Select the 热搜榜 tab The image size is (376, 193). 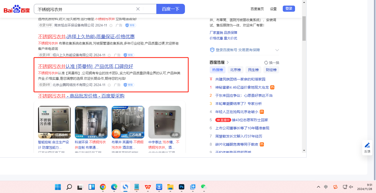218,70
